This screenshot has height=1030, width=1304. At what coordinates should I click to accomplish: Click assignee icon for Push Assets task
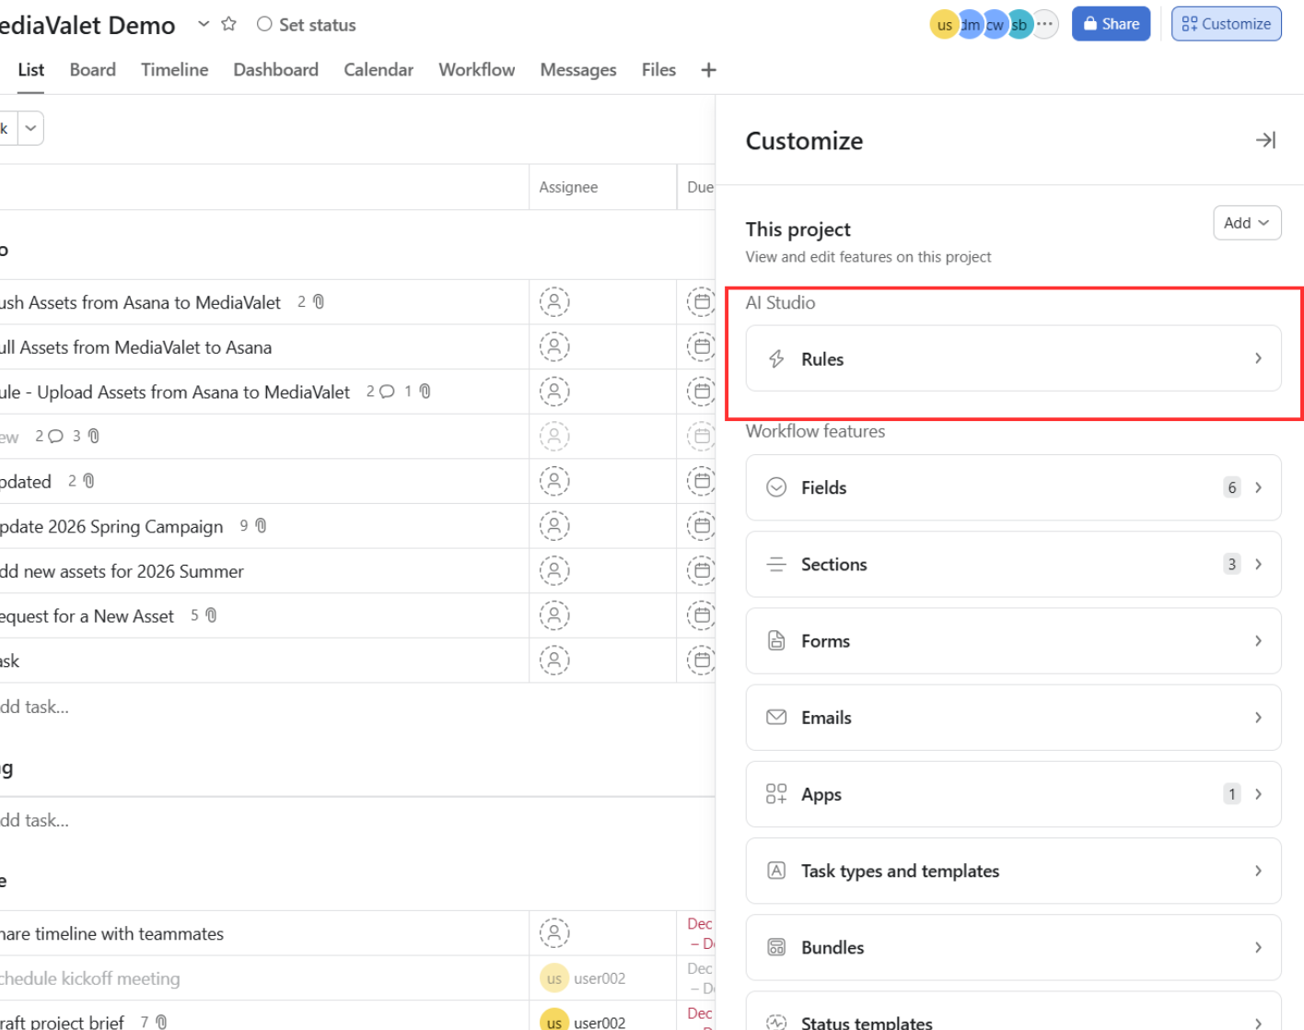coord(554,302)
